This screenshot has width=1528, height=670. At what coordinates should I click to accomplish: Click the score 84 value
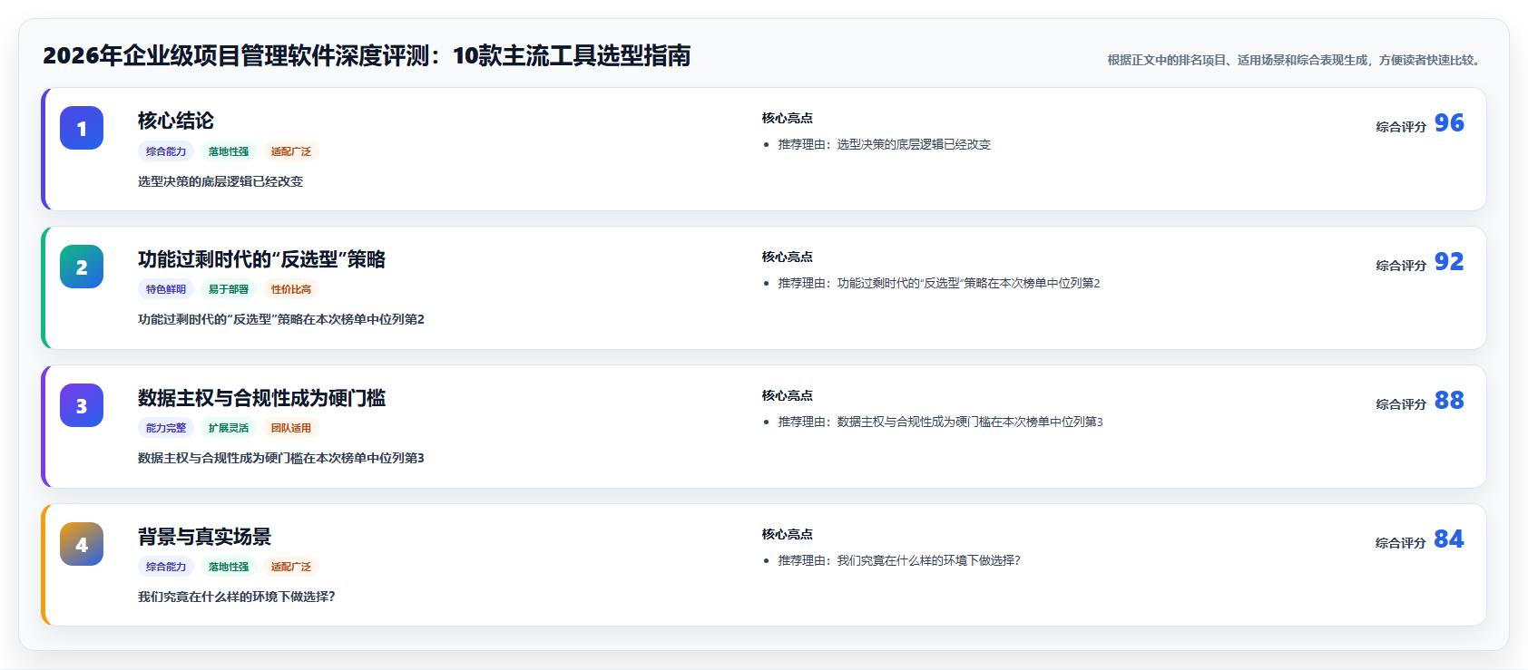coord(1449,539)
